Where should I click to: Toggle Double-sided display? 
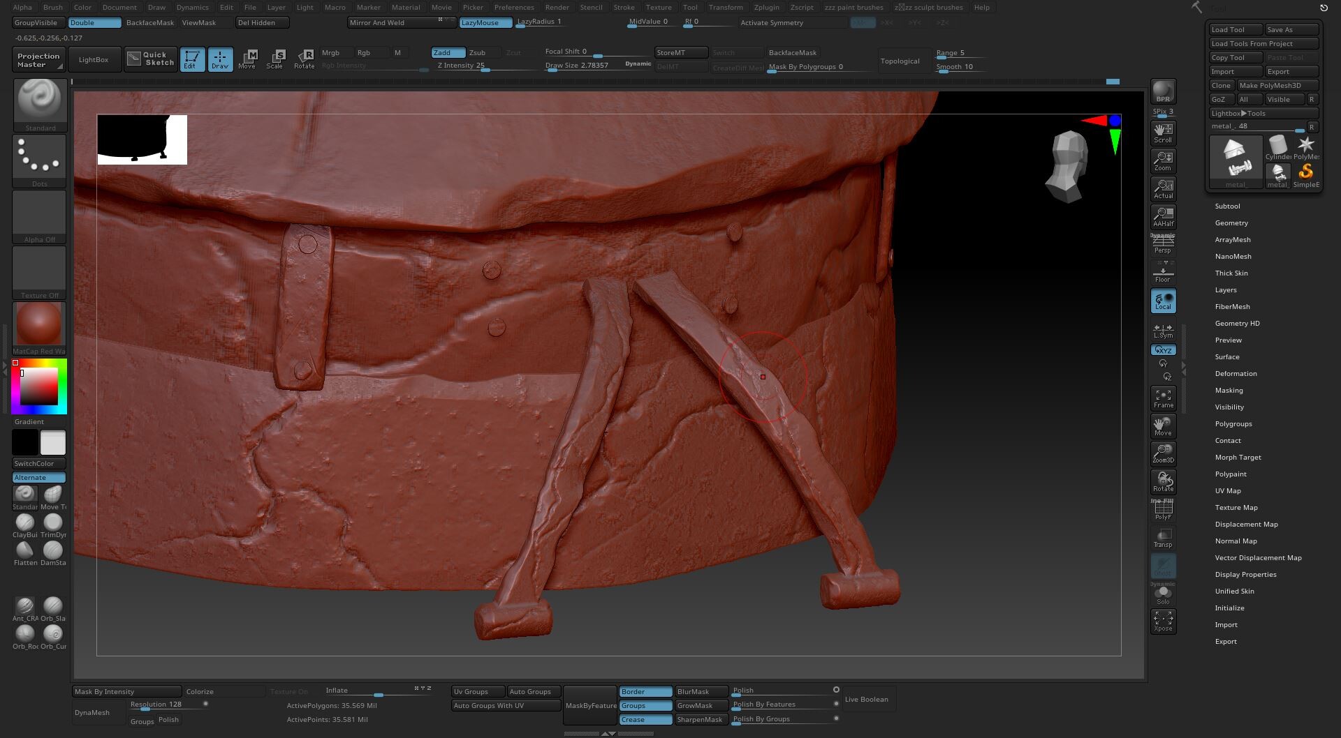(x=94, y=23)
